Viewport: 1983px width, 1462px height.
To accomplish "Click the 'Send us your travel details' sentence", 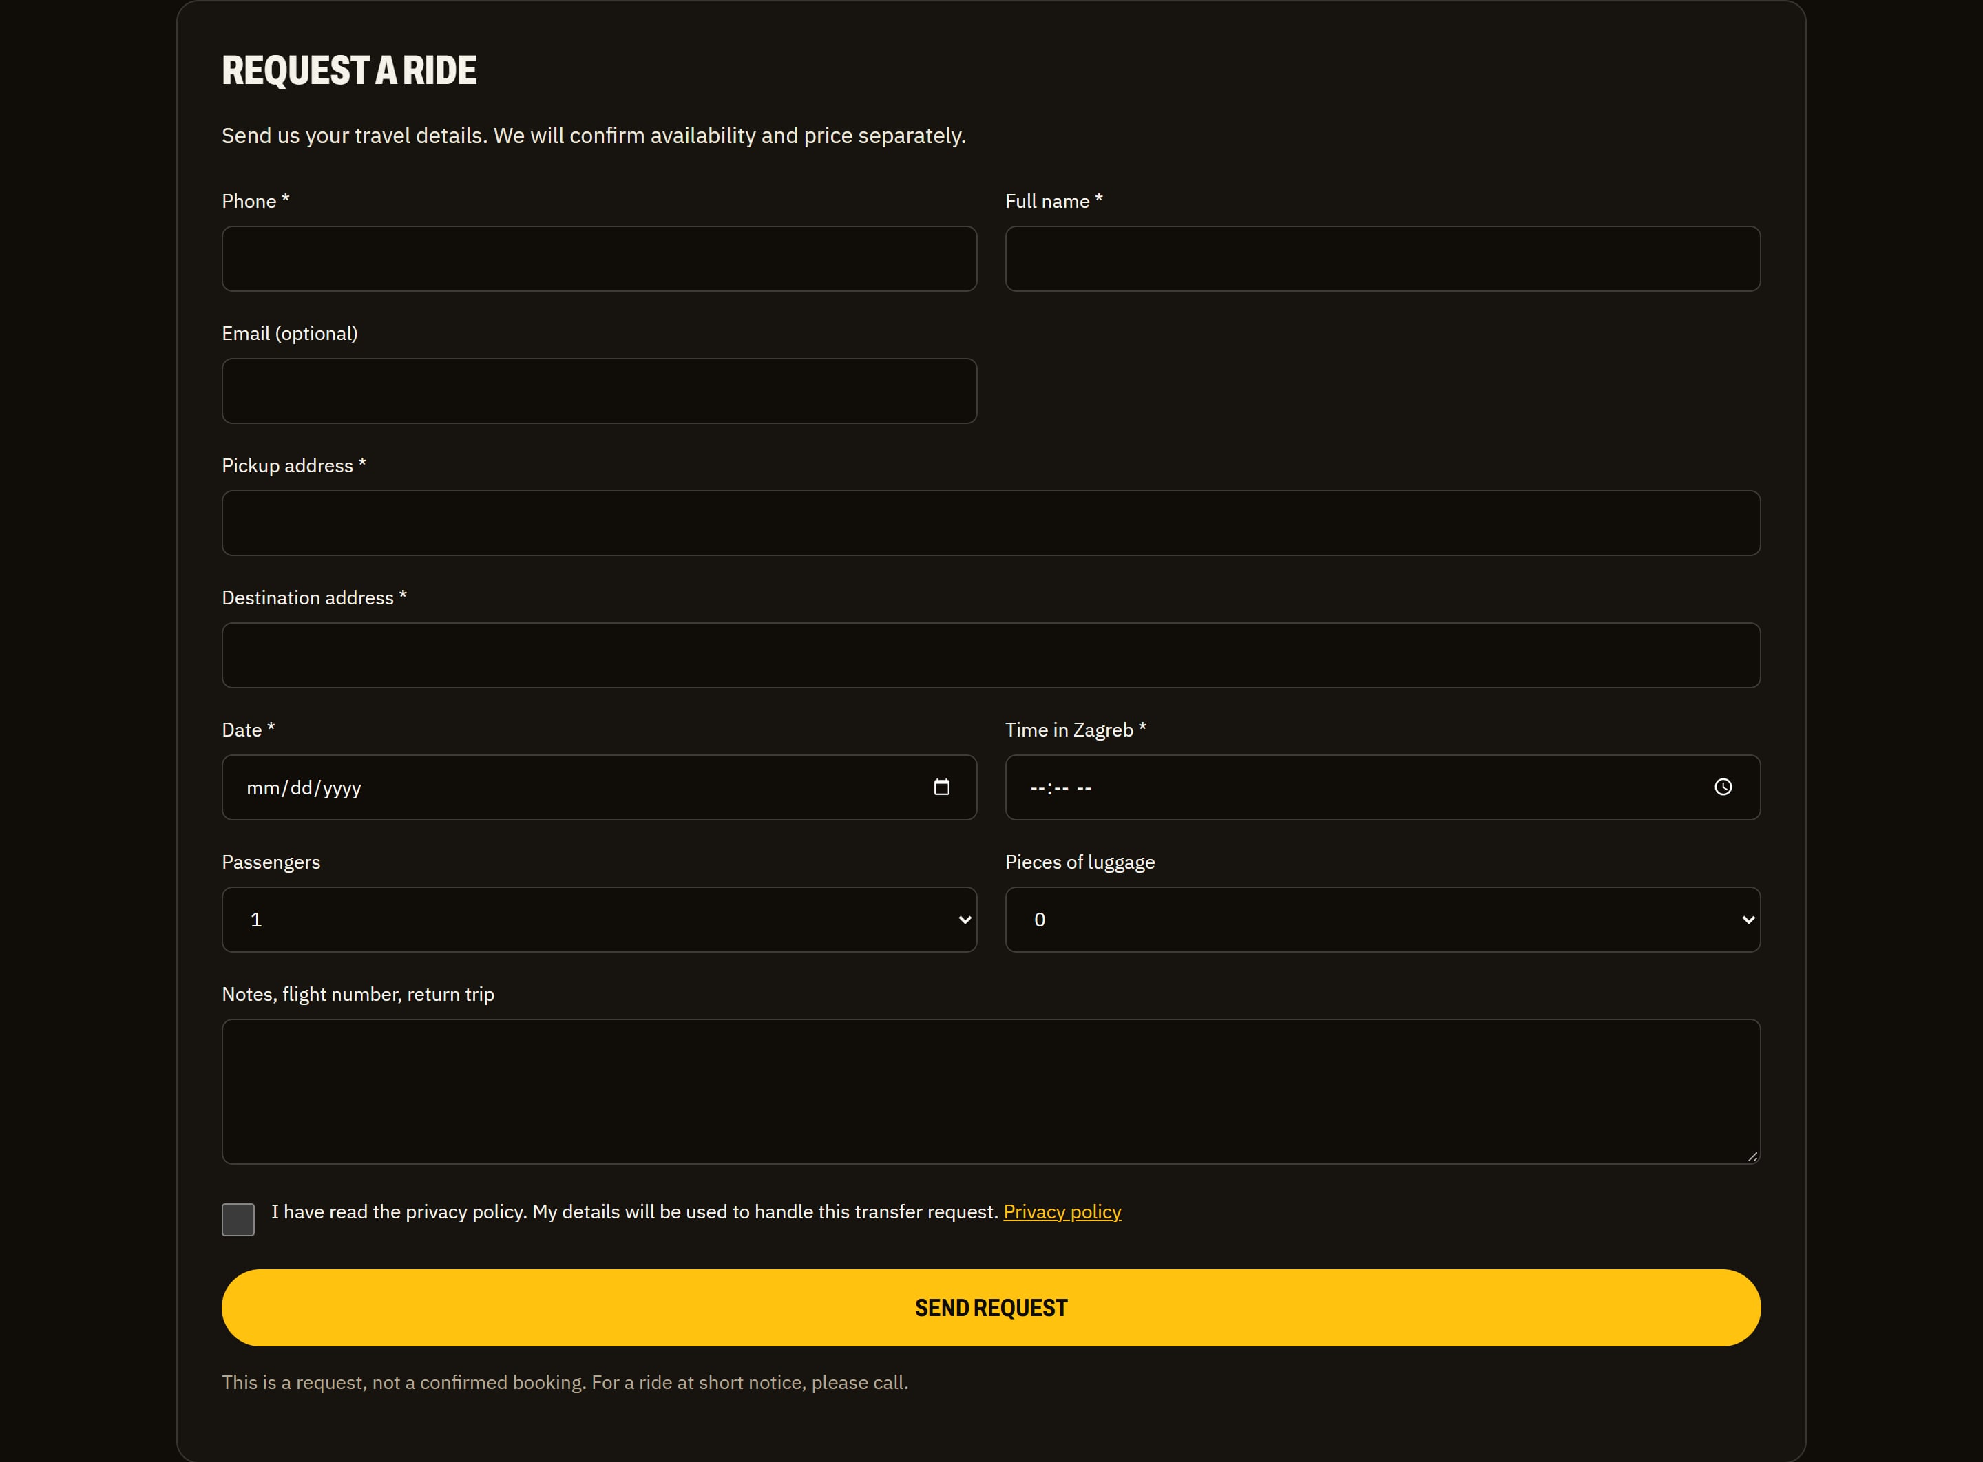I will point(593,136).
